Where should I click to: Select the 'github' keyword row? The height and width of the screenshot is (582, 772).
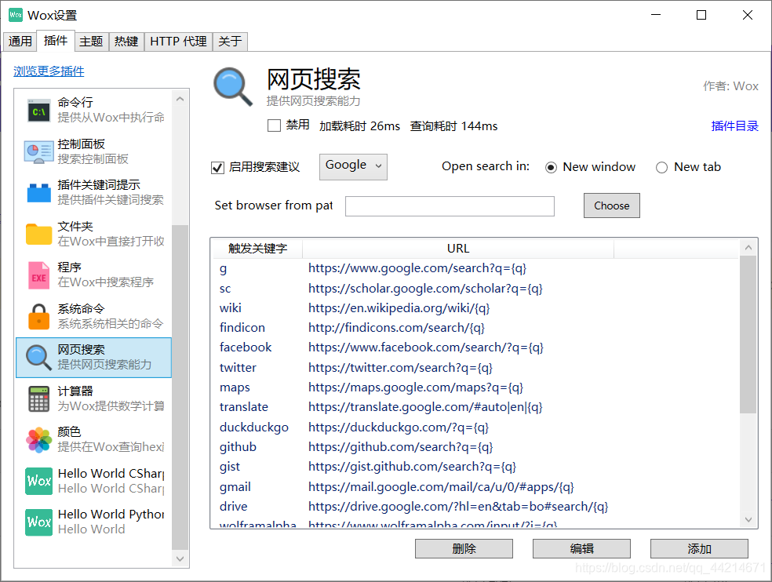[475, 447]
